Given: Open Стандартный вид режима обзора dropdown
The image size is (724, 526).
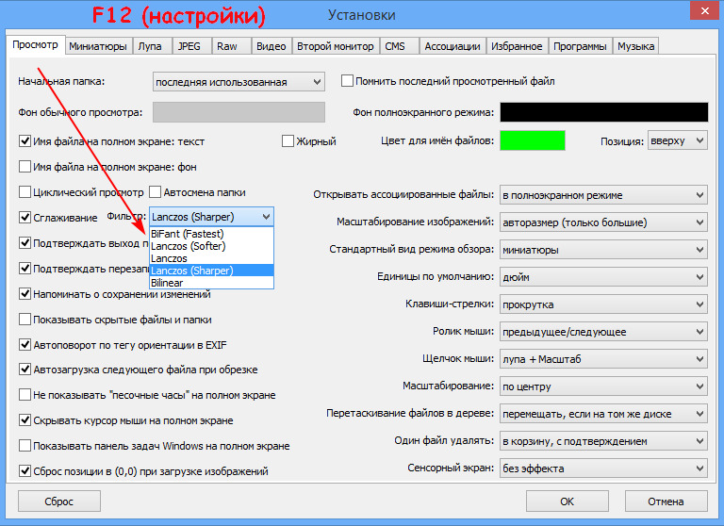Looking at the screenshot, I should tap(603, 250).
